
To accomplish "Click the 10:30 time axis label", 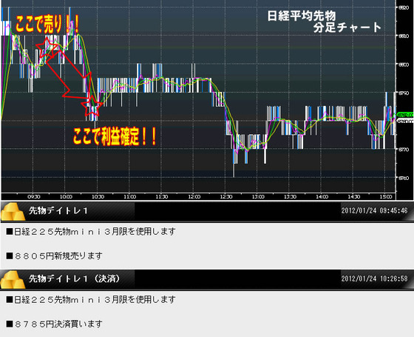I will point(98,197).
